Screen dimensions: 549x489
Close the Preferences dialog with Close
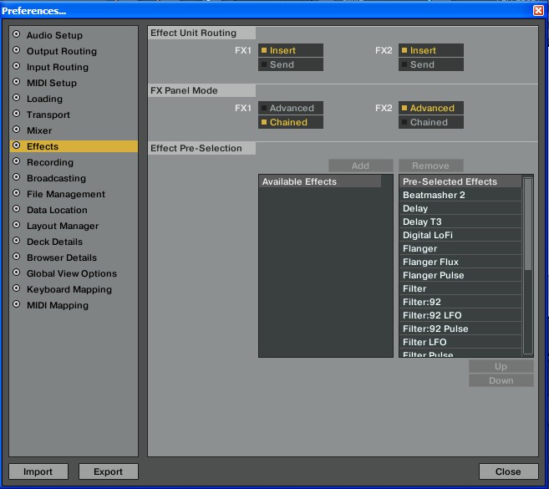[508, 471]
